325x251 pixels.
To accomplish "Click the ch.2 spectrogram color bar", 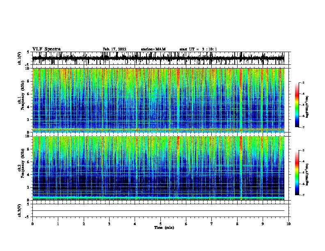I will (297, 173).
